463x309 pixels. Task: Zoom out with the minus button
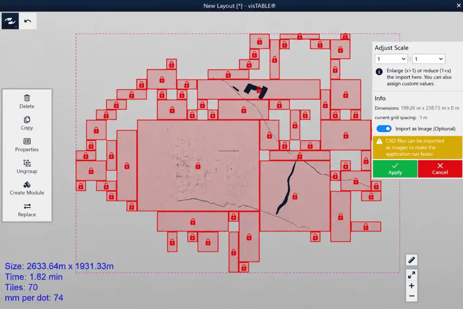(x=411, y=296)
